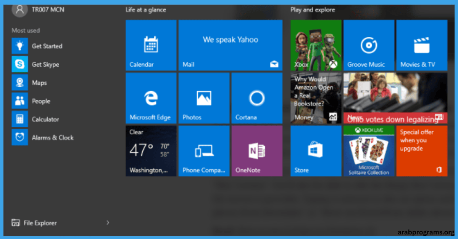Open the Calendar tile

151,45
